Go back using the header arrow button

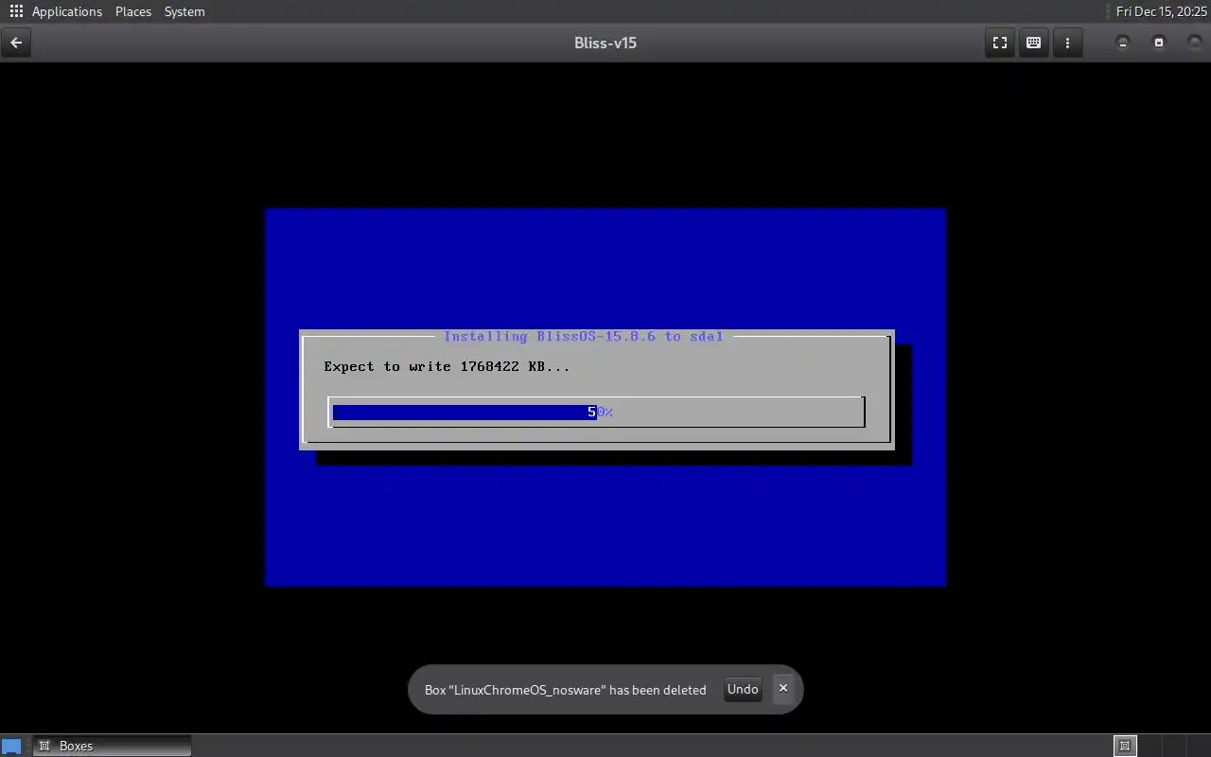pyautogui.click(x=16, y=43)
